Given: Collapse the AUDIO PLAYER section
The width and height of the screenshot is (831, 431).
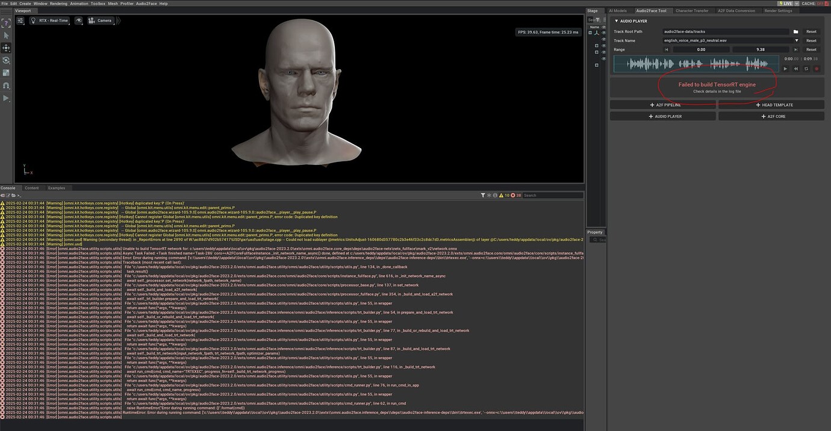Looking at the screenshot, I should 617,20.
